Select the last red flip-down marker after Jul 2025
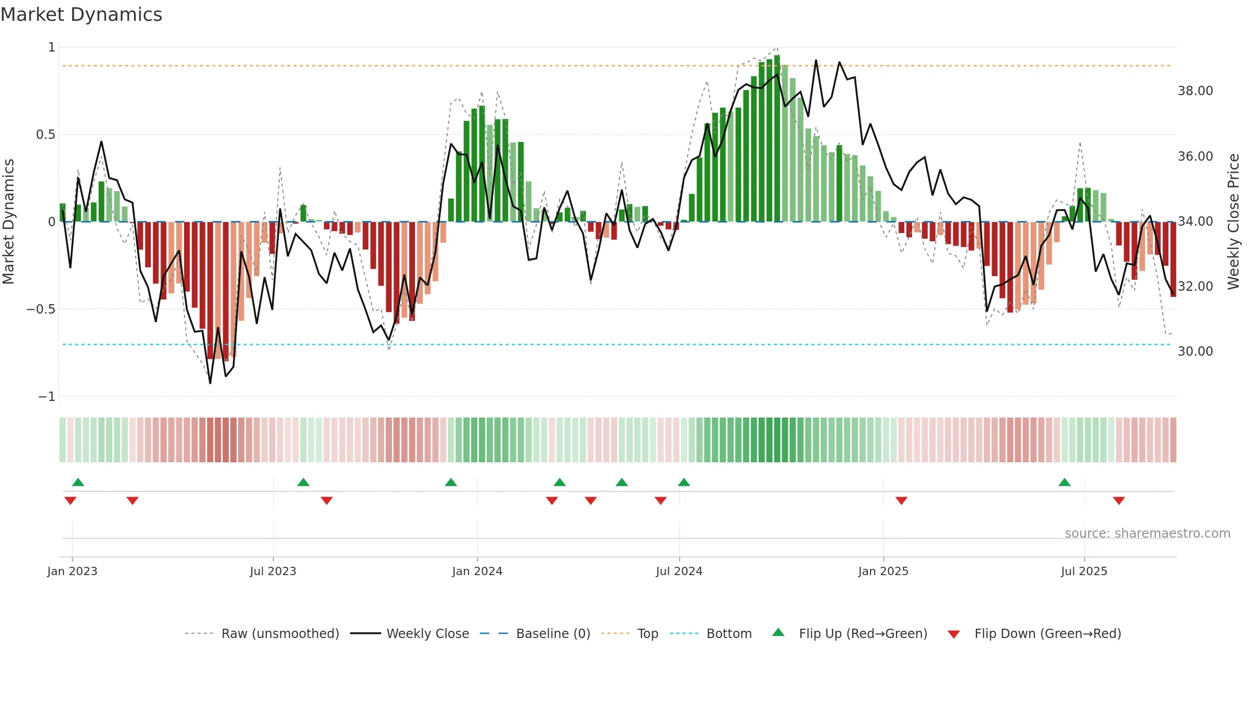Image resolution: width=1248 pixels, height=702 pixels. click(x=1119, y=501)
